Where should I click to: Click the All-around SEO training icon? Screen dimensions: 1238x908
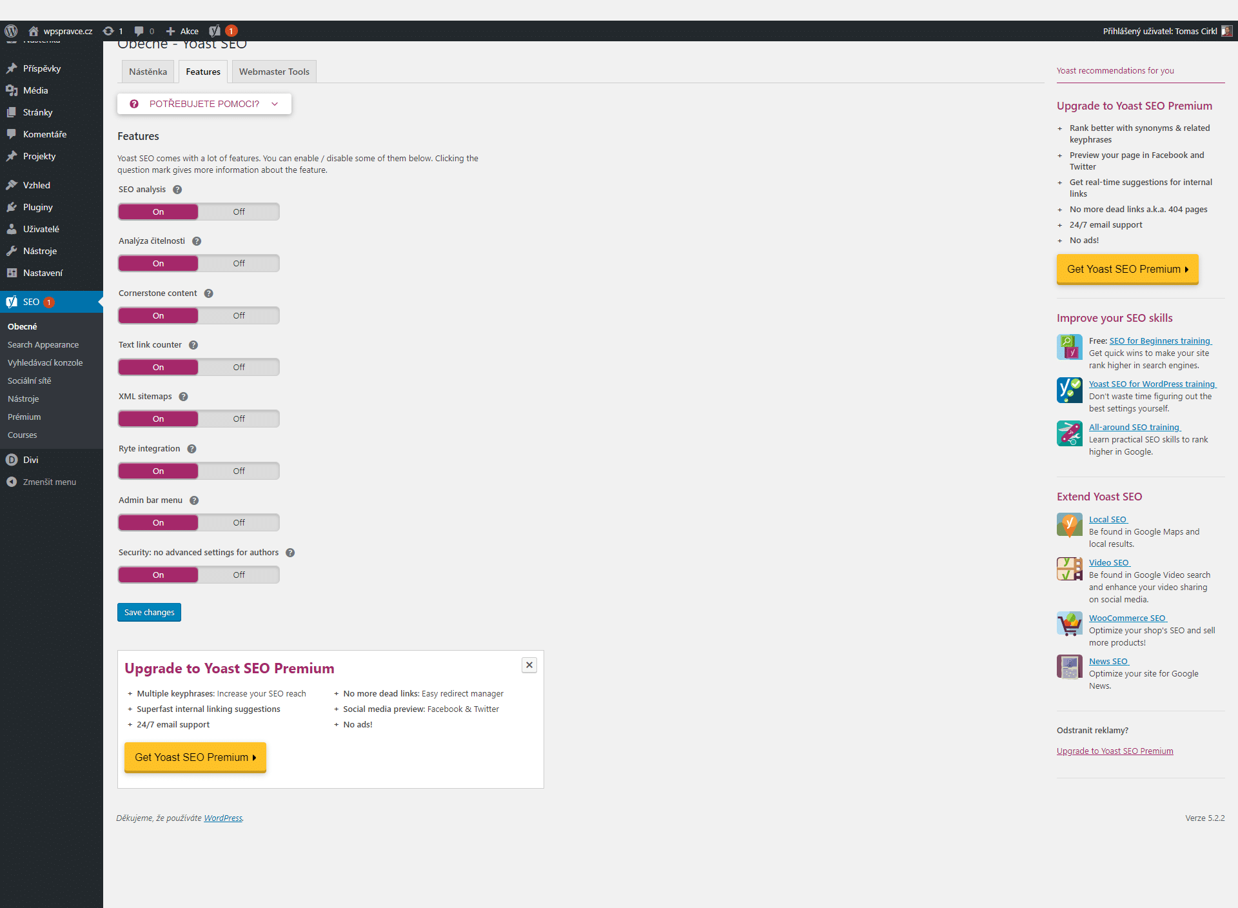(x=1070, y=433)
